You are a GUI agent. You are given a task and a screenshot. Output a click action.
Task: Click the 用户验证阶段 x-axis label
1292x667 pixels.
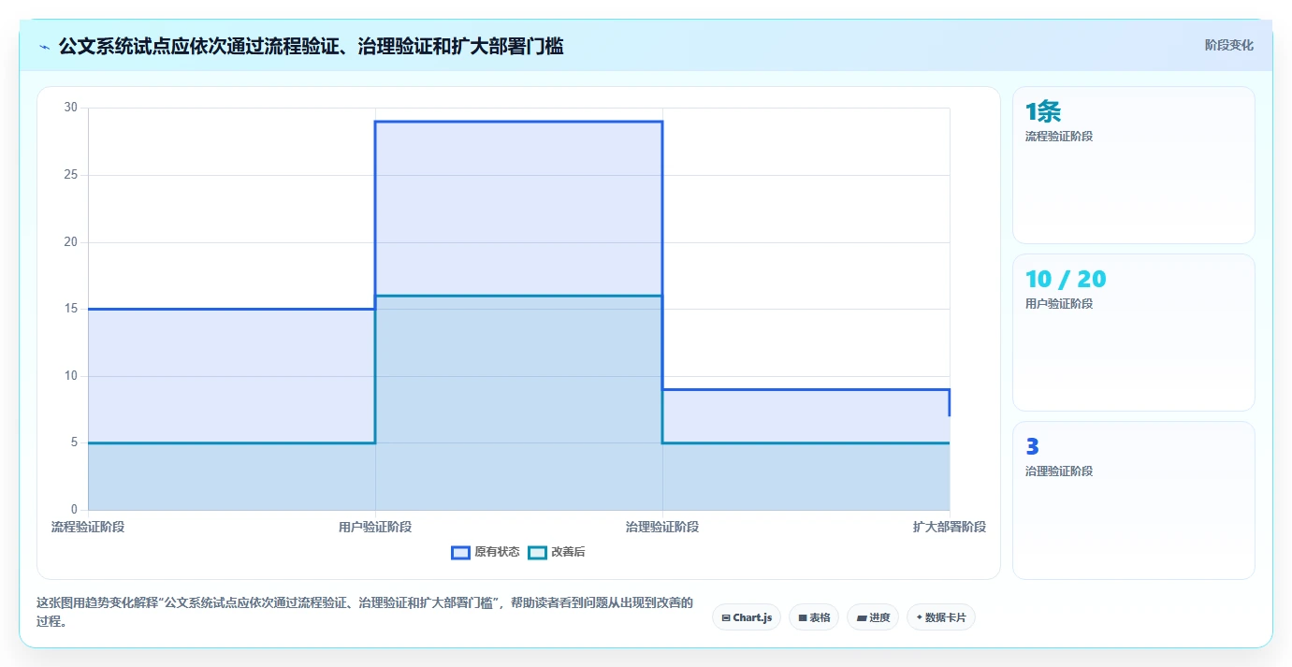point(375,527)
